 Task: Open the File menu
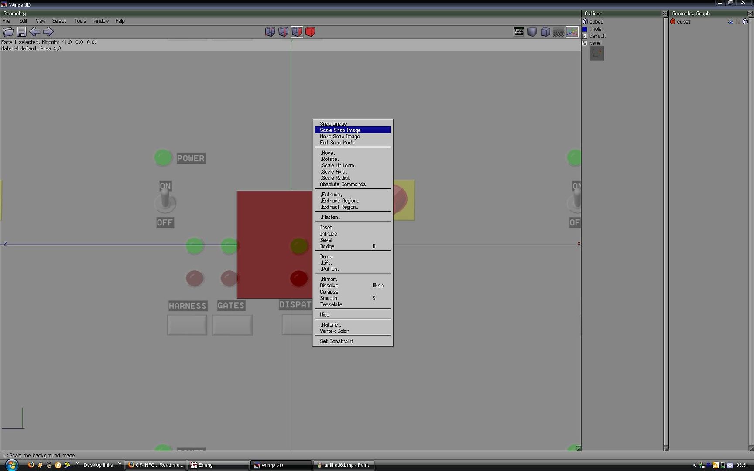pyautogui.click(x=7, y=21)
